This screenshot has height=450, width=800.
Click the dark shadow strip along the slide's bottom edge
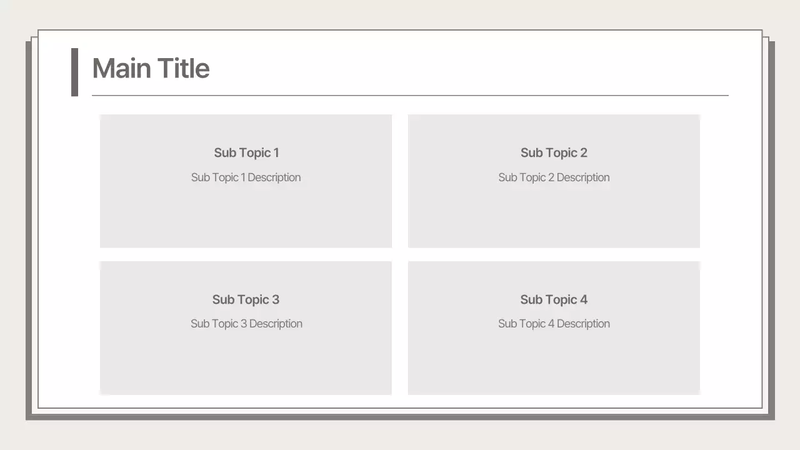point(400,417)
